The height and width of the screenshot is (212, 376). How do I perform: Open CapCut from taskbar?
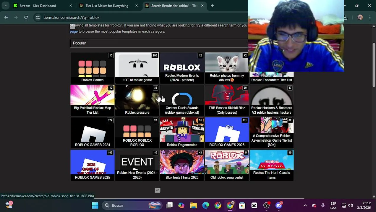pyautogui.click(x=254, y=205)
